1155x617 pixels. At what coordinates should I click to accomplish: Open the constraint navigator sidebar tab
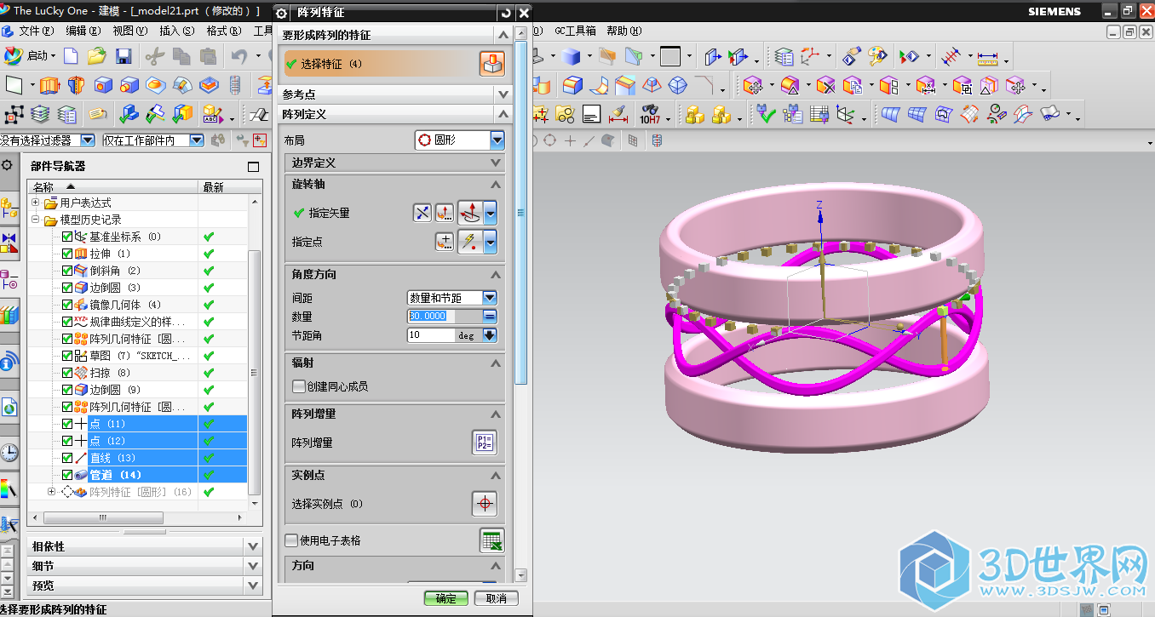point(9,243)
